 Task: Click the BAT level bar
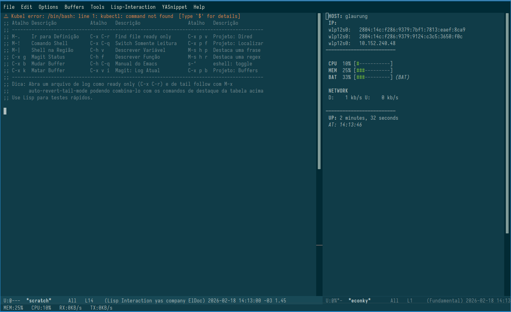[373, 77]
